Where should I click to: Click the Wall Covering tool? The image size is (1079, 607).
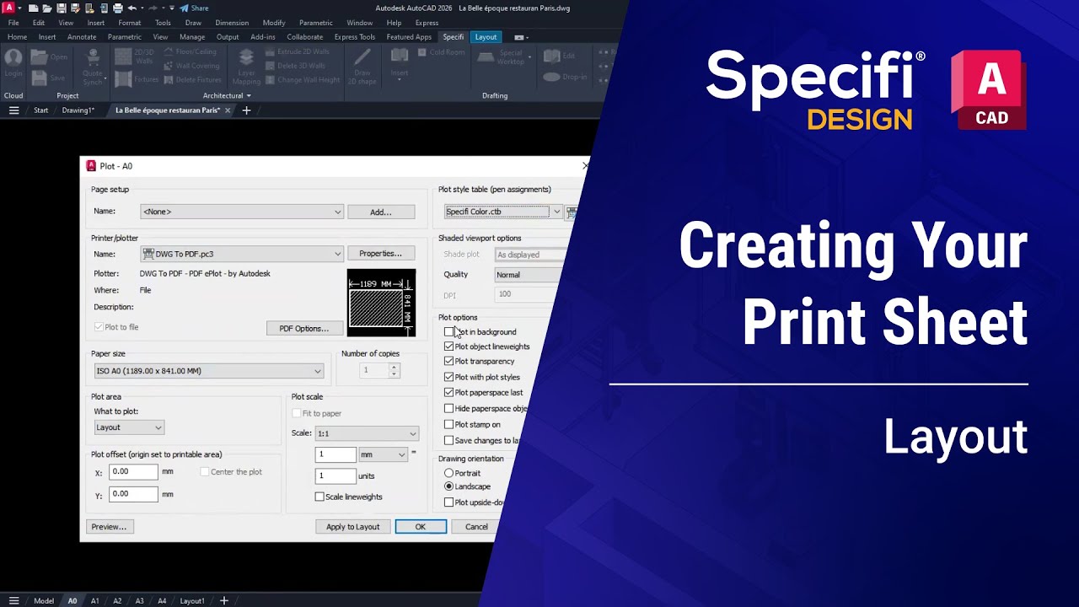coord(191,66)
